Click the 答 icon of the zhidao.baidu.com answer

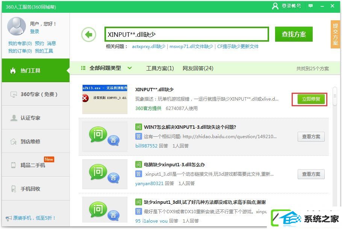pos(138,136)
